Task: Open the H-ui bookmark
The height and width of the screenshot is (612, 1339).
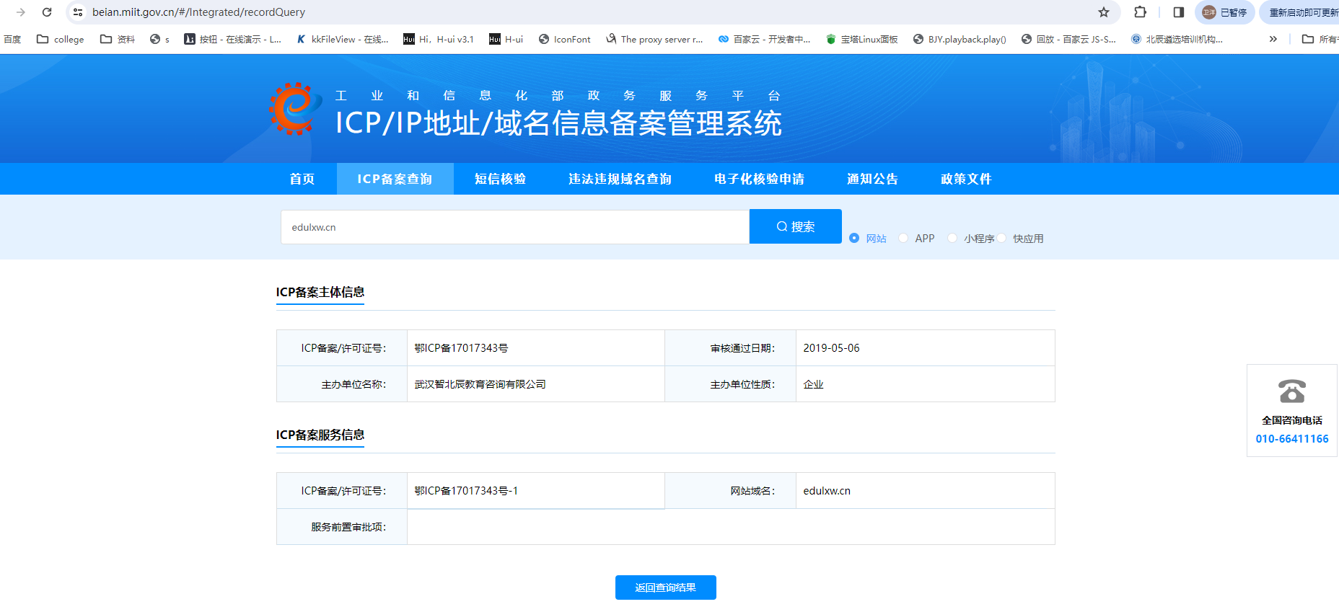Action: click(506, 40)
